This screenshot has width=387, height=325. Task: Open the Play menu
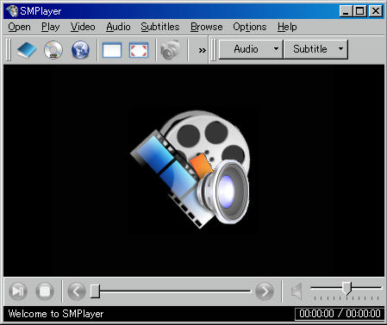(x=51, y=27)
